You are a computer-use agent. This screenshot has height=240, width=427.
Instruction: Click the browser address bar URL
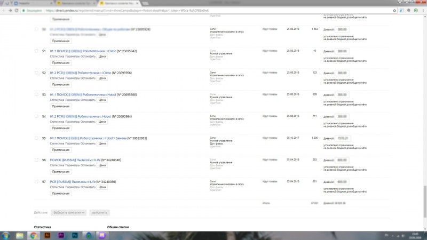pyautogui.click(x=127, y=10)
